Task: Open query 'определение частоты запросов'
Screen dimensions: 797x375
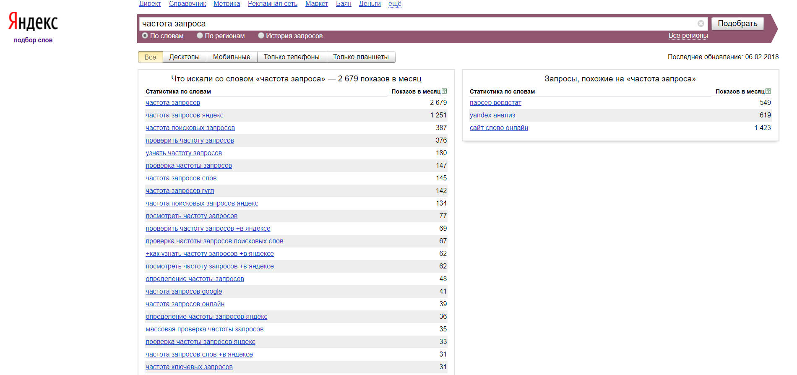Action: pyautogui.click(x=195, y=279)
